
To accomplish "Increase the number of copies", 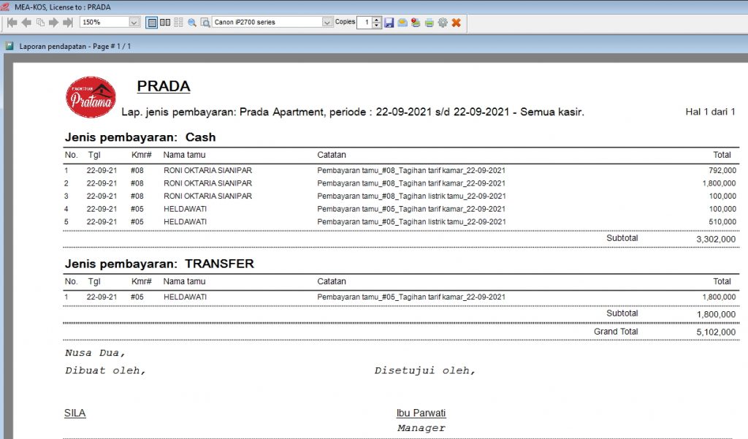I will click(x=377, y=20).
